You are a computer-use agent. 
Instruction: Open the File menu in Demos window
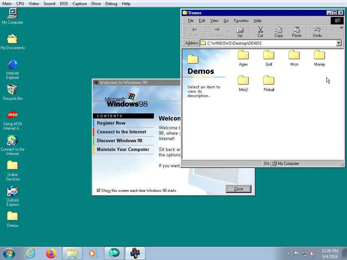pyautogui.click(x=191, y=21)
